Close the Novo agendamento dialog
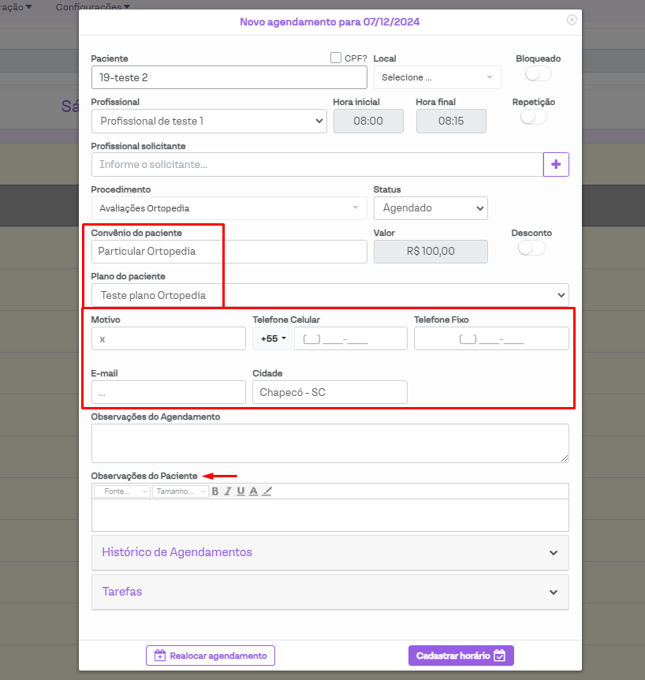The width and height of the screenshot is (645, 680). pyautogui.click(x=572, y=20)
